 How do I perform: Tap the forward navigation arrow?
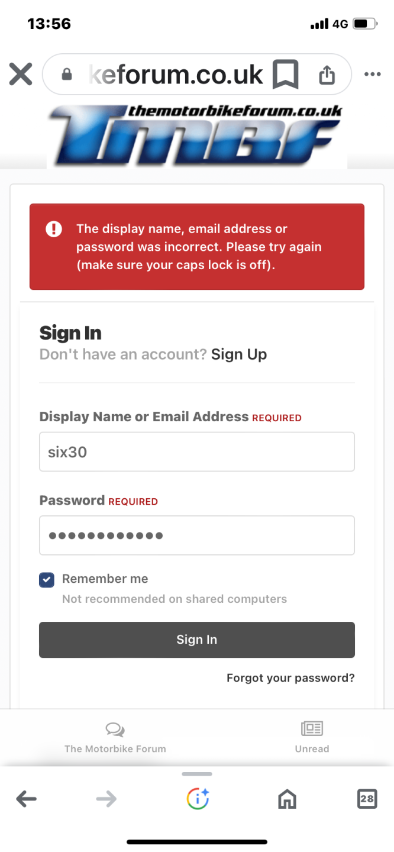(106, 799)
